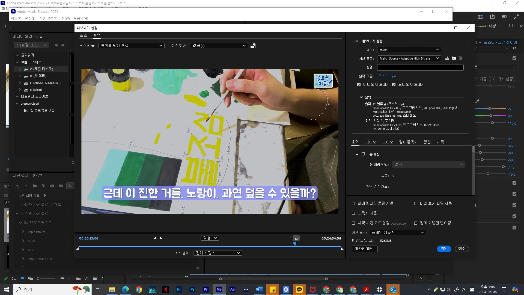Click the blue playhead on export timeline
Viewport: 524px width, 295px height.
[295, 244]
